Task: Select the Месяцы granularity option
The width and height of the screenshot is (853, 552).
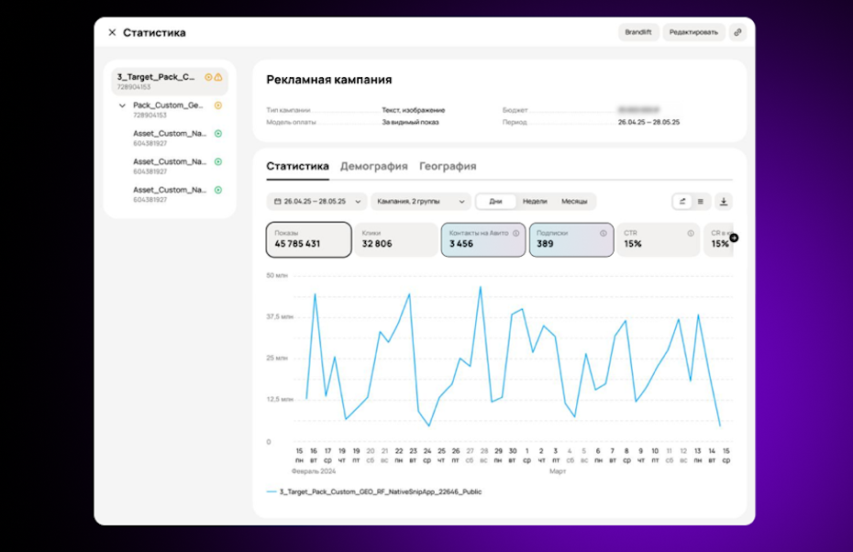Action: (x=574, y=201)
